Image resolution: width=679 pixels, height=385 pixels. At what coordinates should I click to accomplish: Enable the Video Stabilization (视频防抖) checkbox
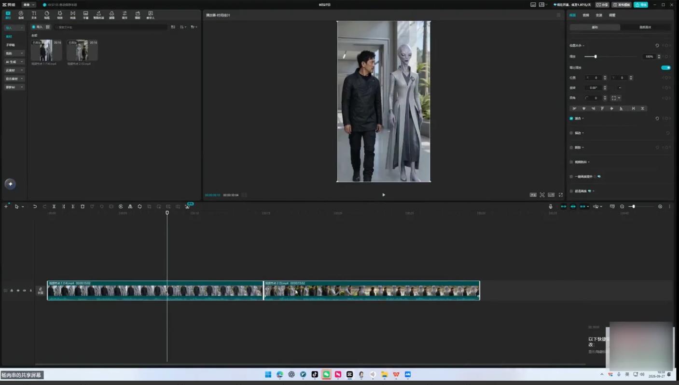pyautogui.click(x=571, y=162)
